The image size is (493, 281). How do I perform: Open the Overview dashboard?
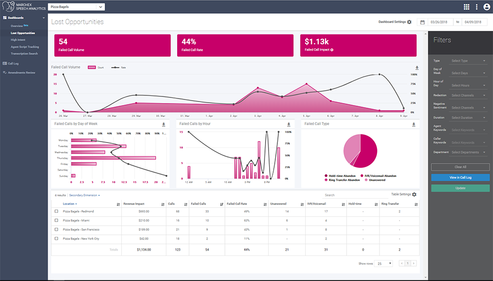[16, 26]
